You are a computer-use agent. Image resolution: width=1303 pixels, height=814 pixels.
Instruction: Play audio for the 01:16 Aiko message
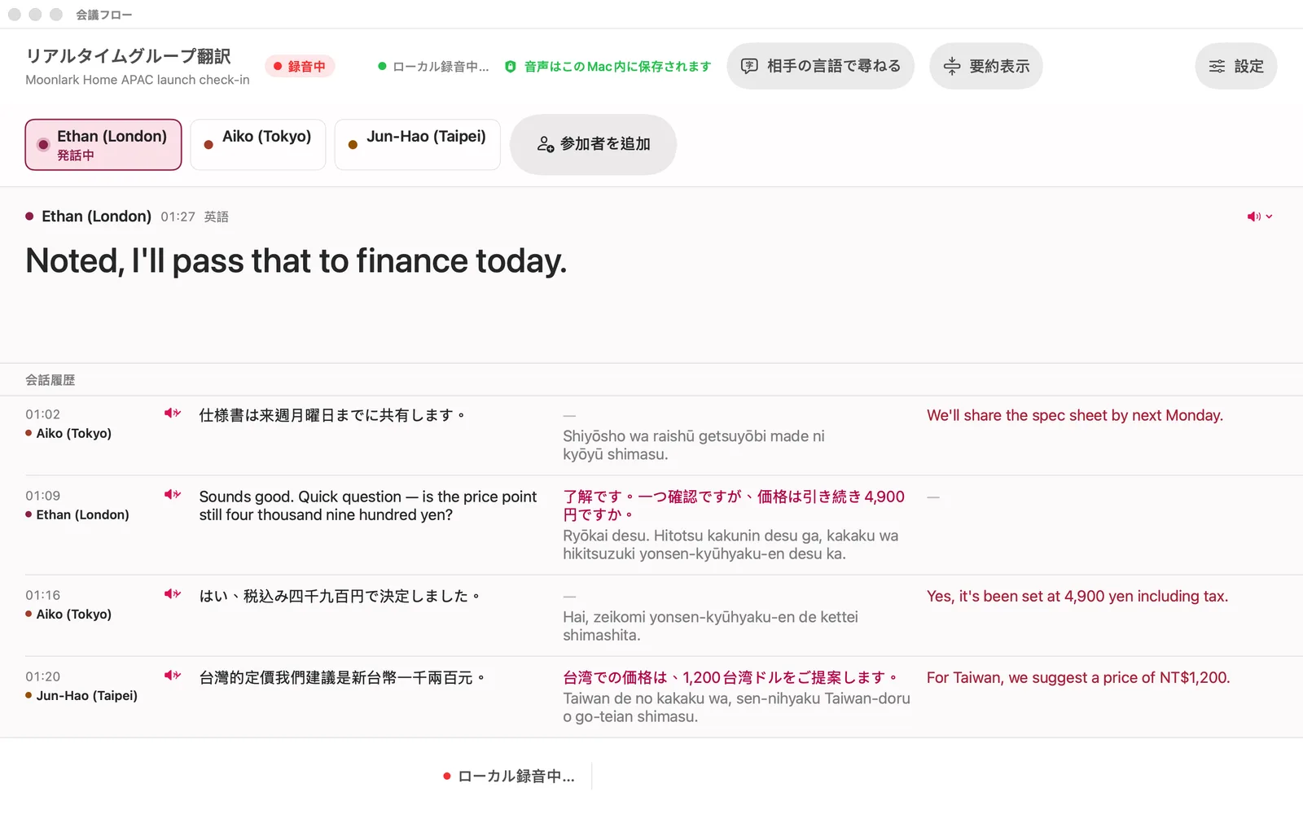click(172, 594)
